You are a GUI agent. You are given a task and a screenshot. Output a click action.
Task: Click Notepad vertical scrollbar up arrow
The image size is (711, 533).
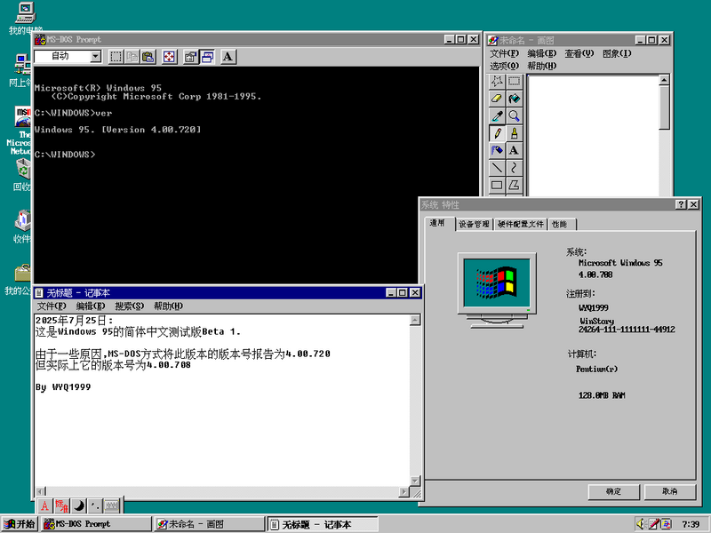(x=415, y=321)
